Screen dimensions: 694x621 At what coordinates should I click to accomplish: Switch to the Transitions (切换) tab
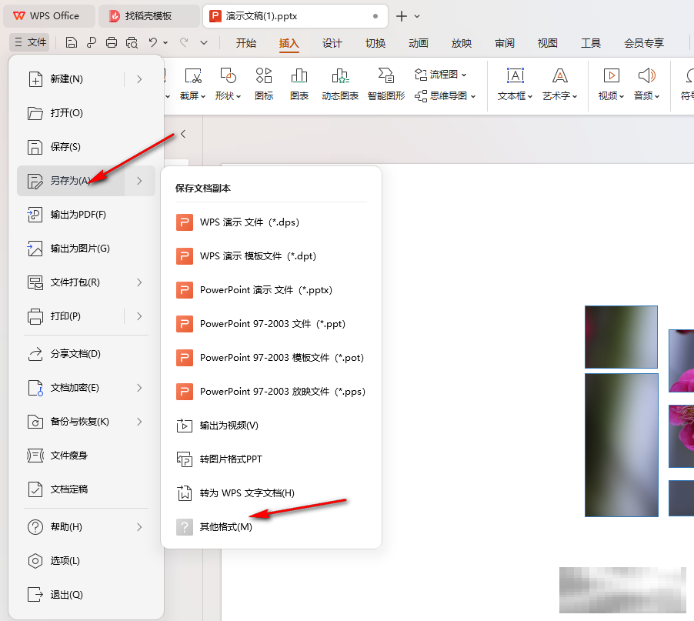[375, 43]
